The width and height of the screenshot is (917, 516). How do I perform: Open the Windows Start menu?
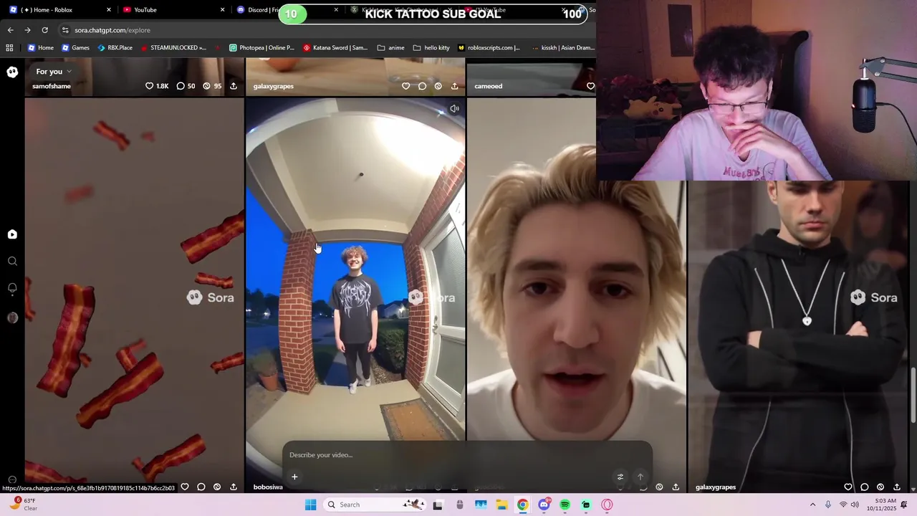point(310,505)
